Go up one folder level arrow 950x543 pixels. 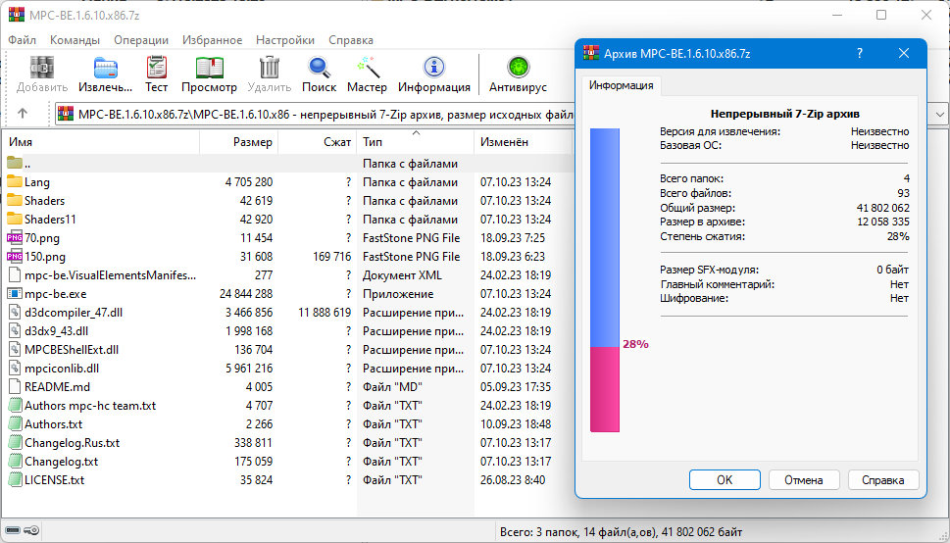coord(23,114)
